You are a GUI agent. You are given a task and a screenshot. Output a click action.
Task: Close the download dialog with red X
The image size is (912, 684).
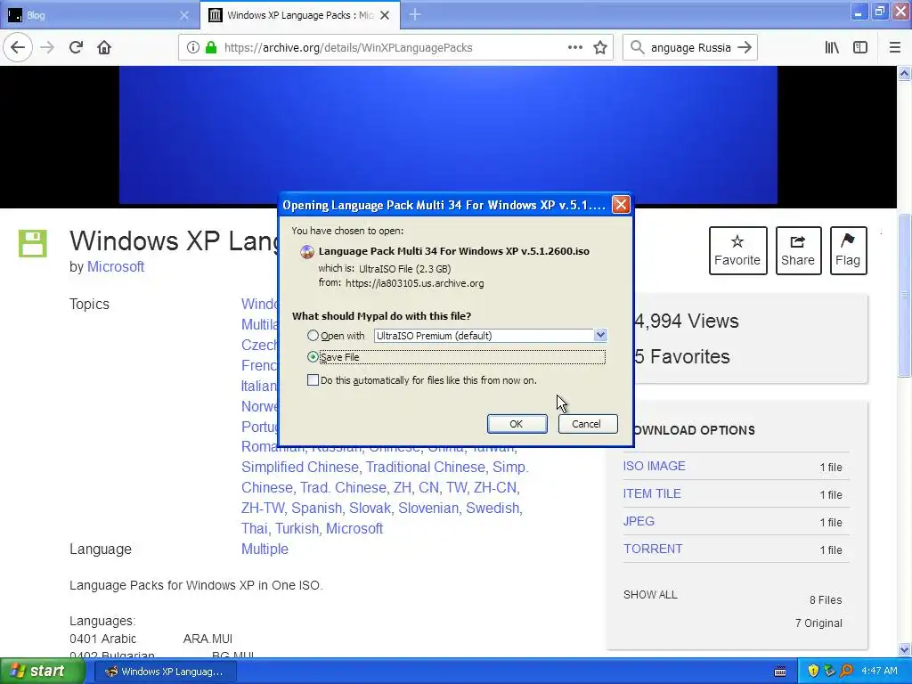tap(621, 204)
